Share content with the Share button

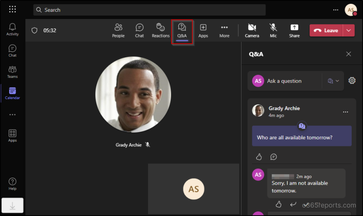coord(294,30)
